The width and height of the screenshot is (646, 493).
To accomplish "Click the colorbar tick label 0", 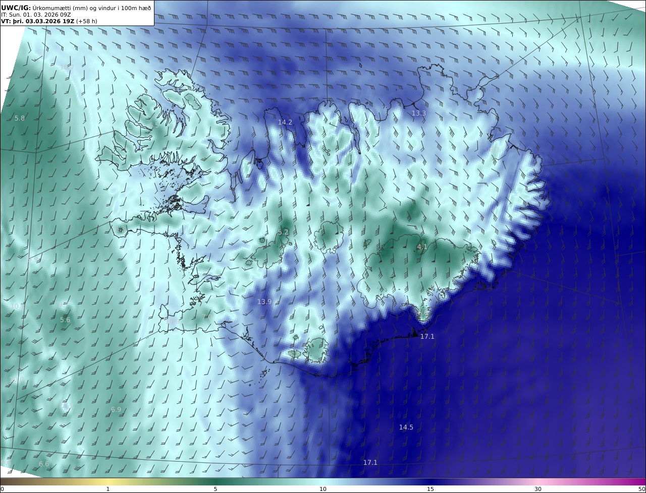I will click(x=2, y=489).
